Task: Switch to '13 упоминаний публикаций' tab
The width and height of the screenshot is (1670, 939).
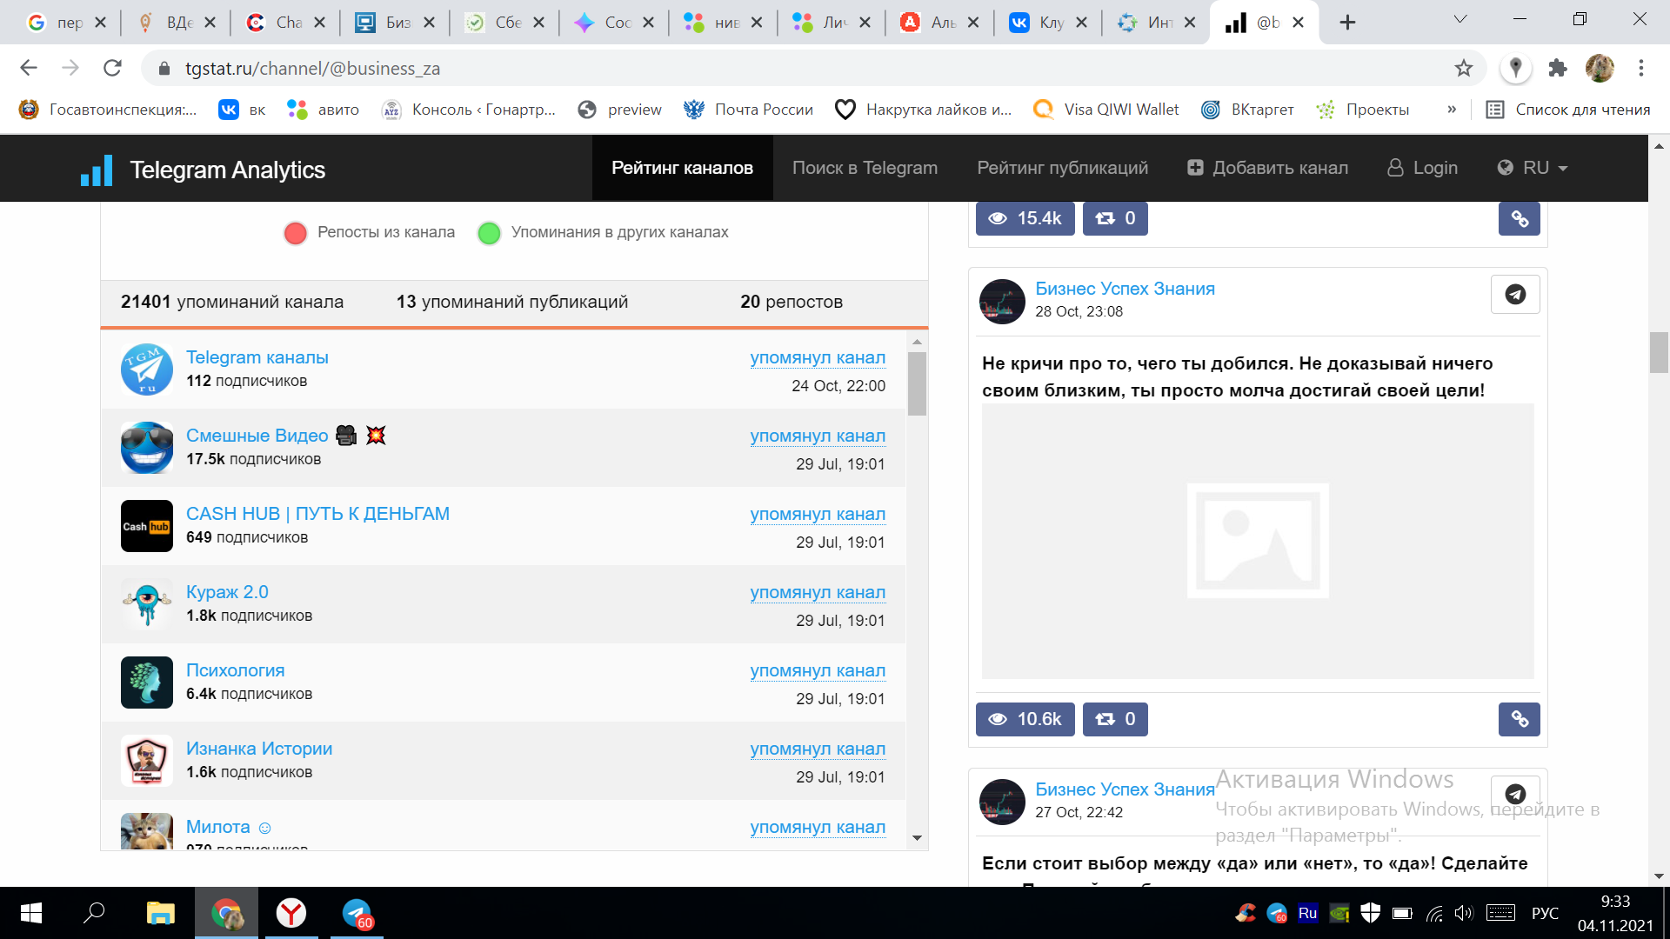Action: (511, 302)
